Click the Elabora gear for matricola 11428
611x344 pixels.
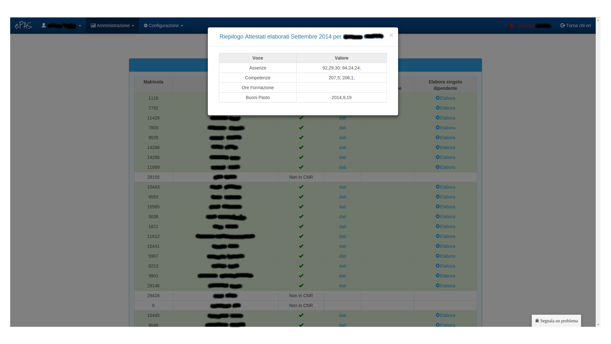438,118
